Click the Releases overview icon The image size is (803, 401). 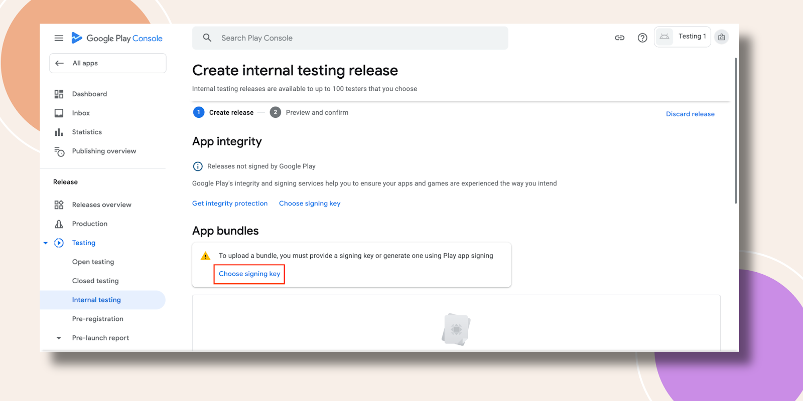point(59,205)
